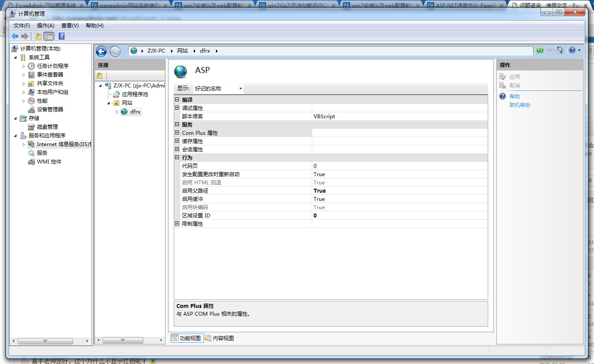Click the back navigation arrow in IIS manager
The image size is (594, 364).
tap(101, 52)
